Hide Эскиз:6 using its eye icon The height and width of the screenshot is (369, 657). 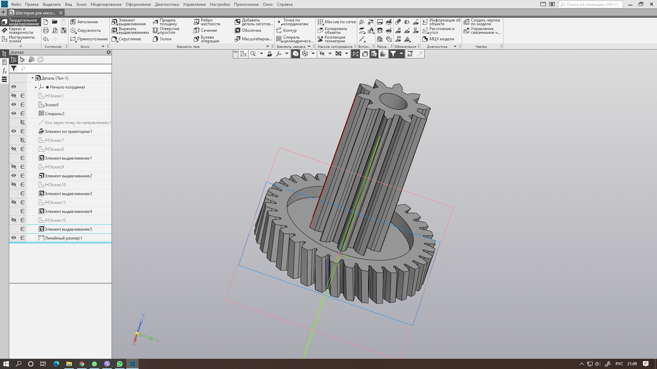14,105
